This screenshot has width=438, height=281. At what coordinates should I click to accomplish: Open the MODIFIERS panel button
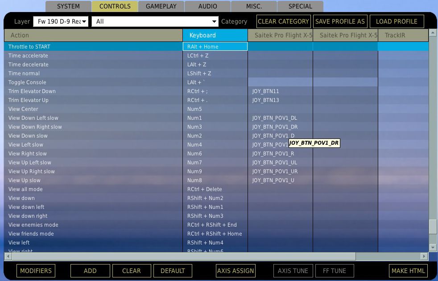point(36,270)
